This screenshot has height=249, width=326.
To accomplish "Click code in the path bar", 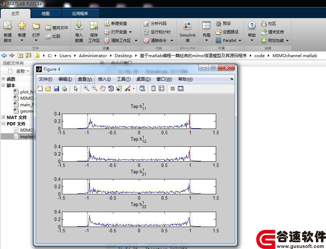I will pos(259,56).
